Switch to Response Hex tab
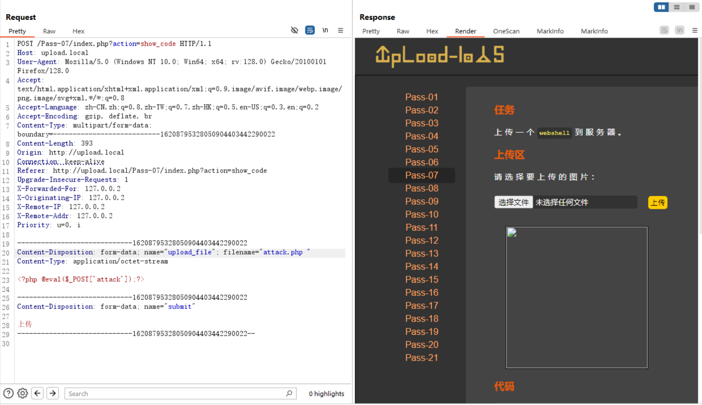 [432, 31]
